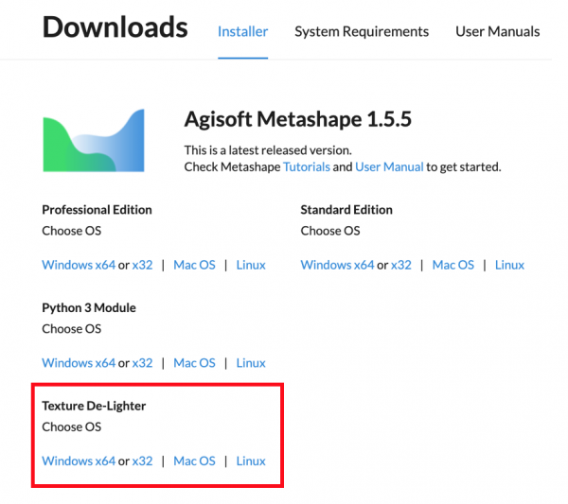Download Texture De-Lighter for Windows x64
This screenshot has height=504, width=568.
(79, 461)
